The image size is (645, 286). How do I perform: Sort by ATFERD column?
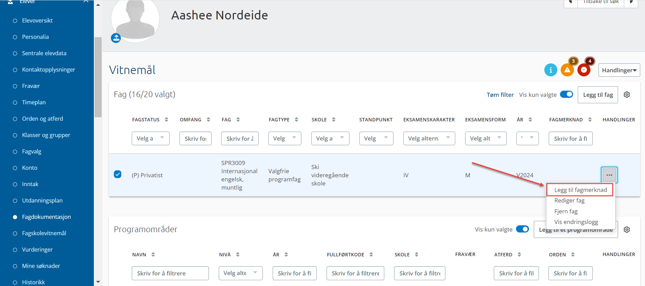[519, 255]
